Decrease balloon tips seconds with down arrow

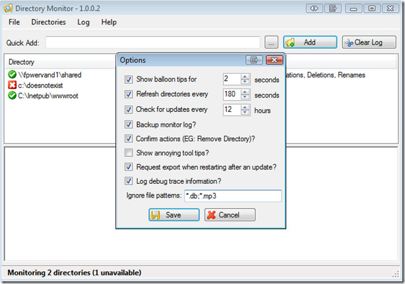(x=245, y=82)
